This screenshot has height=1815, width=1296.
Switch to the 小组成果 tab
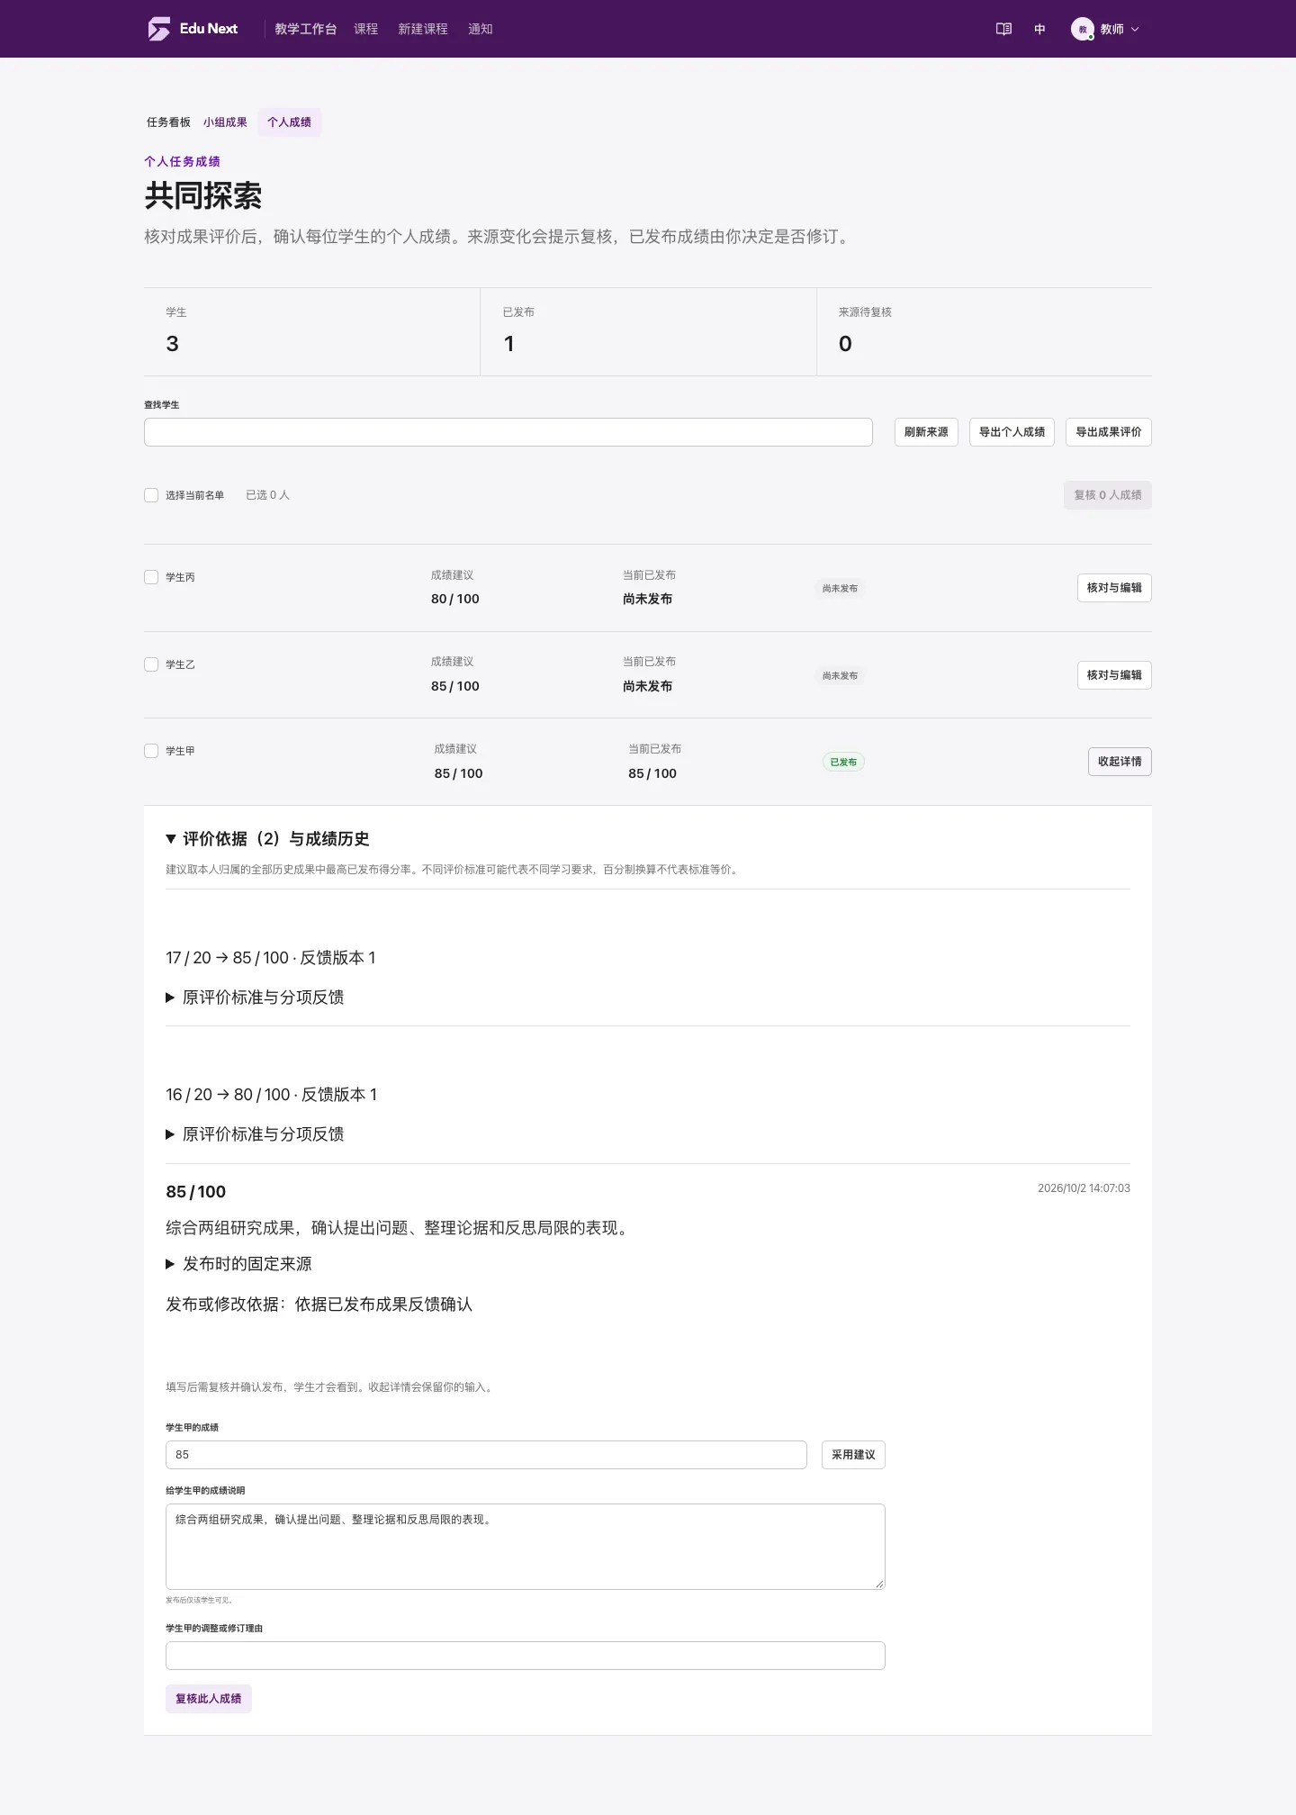225,122
